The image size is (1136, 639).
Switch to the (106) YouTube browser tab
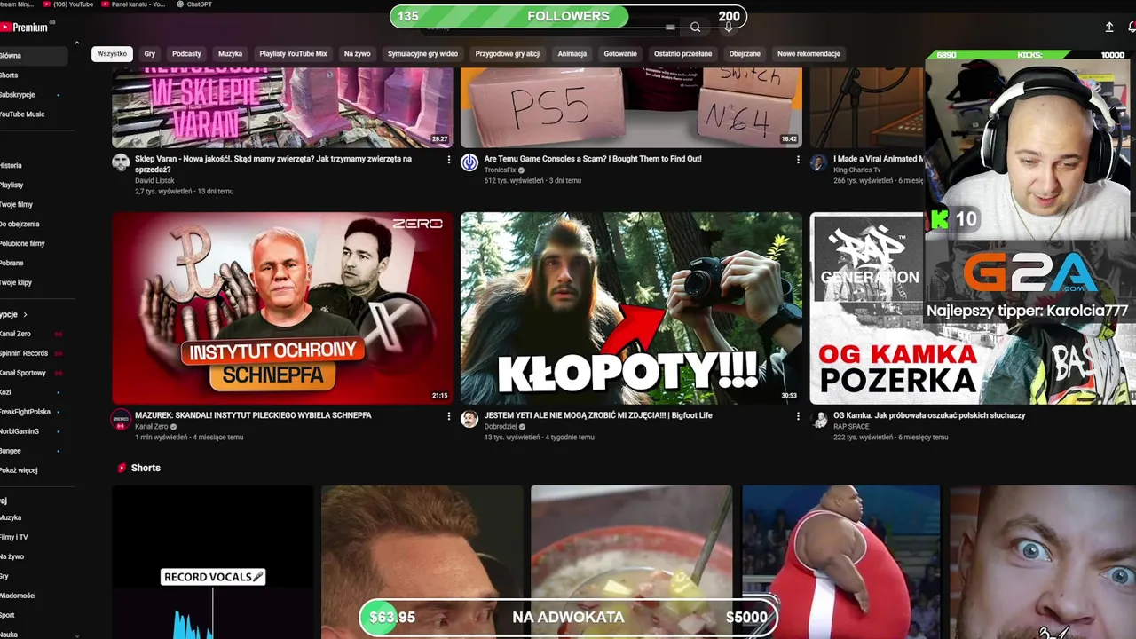coord(68,4)
